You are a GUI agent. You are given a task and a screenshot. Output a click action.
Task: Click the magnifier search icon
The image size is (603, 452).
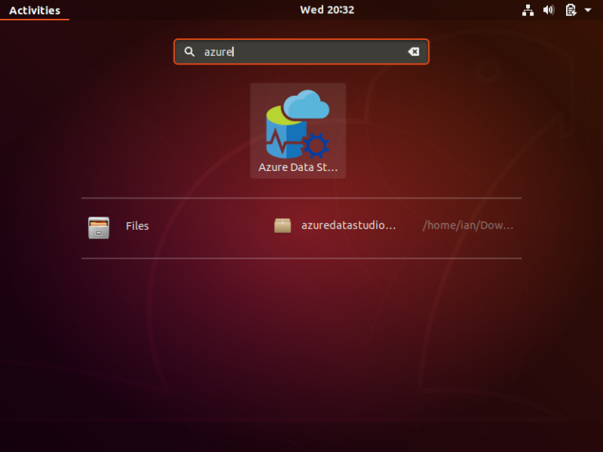189,52
